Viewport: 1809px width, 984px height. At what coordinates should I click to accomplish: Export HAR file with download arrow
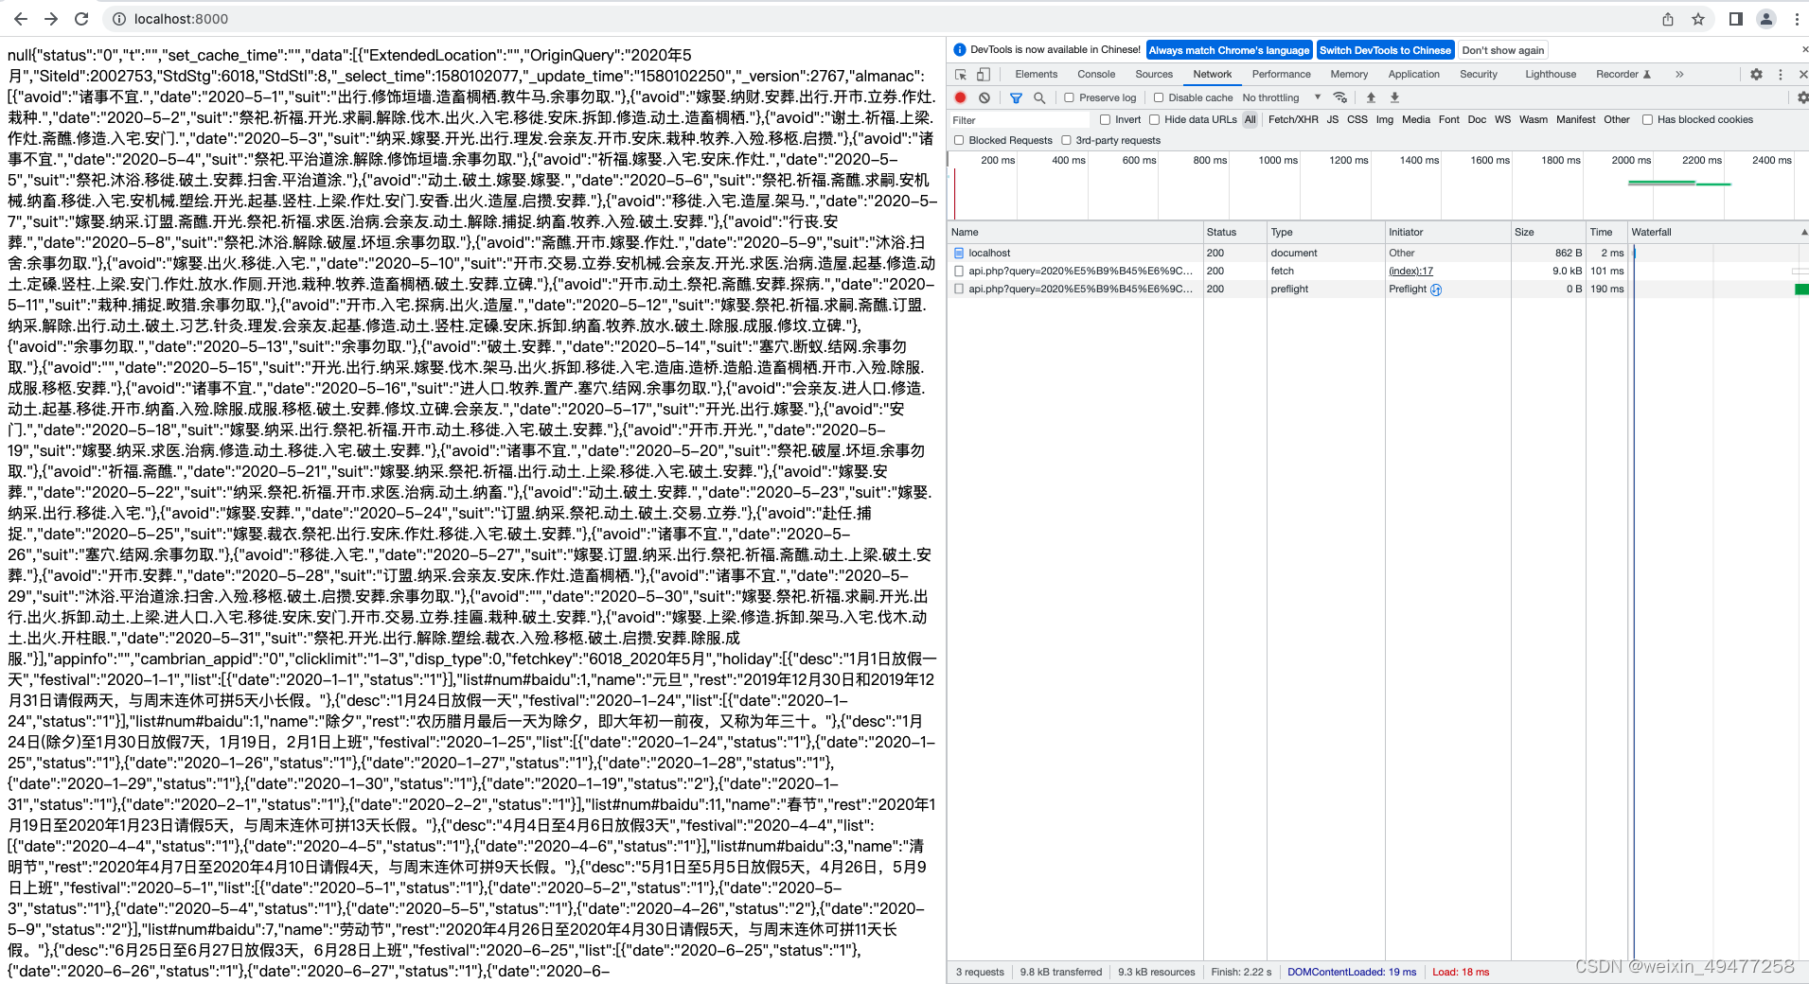(1394, 97)
